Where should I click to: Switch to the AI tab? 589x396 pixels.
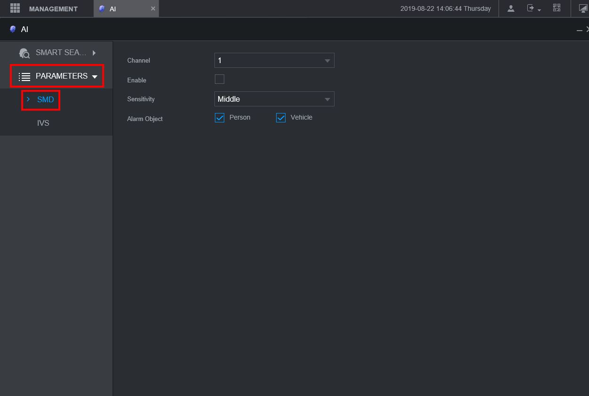pyautogui.click(x=126, y=8)
